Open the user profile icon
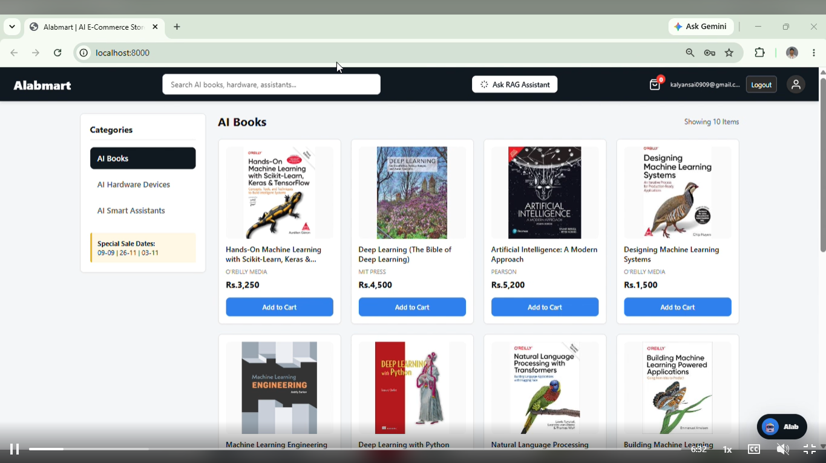 (x=796, y=85)
